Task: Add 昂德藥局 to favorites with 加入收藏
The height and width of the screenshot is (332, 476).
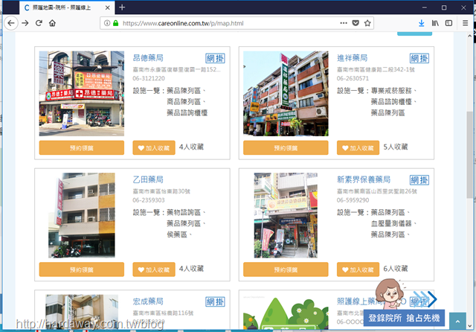Action: (x=154, y=148)
